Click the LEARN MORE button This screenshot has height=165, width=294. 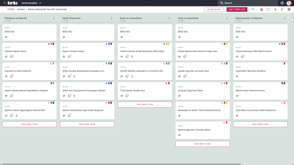(214, 9)
